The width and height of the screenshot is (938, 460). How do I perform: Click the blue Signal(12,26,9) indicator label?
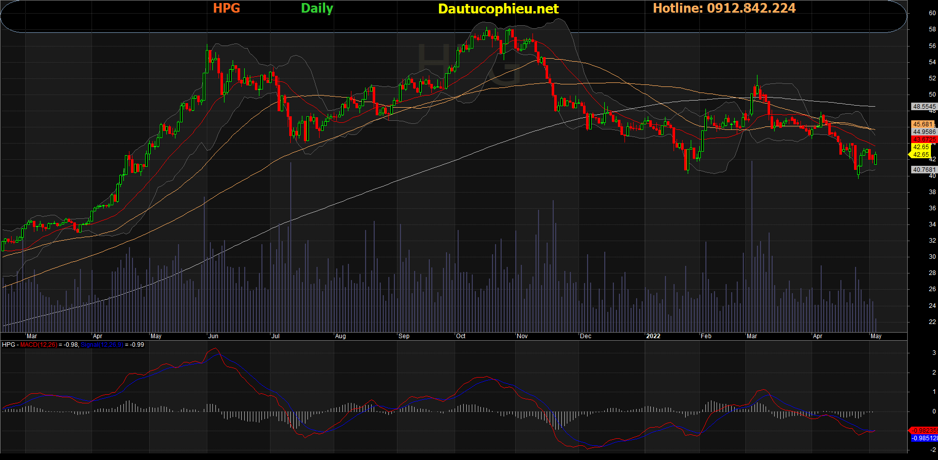click(x=102, y=345)
